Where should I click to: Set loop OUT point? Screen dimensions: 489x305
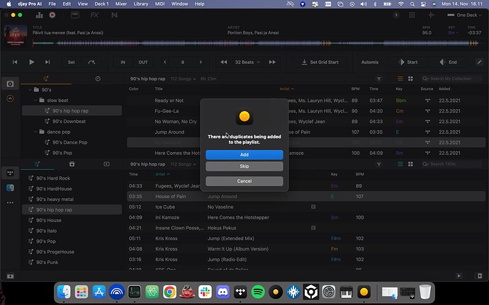[x=143, y=62]
